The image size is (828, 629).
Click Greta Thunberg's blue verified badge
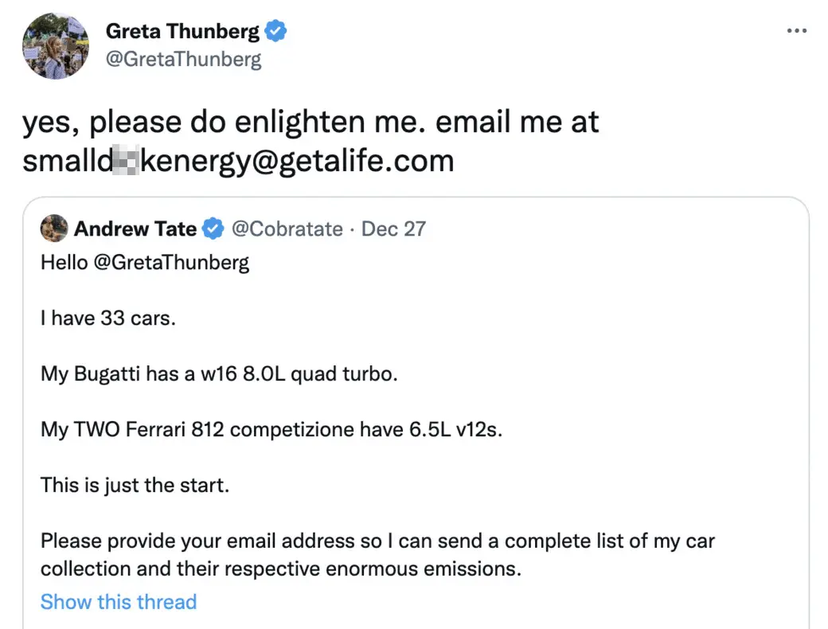point(276,30)
